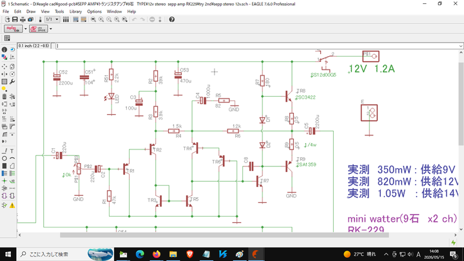Select the Info tool in the sidebar

[5, 50]
